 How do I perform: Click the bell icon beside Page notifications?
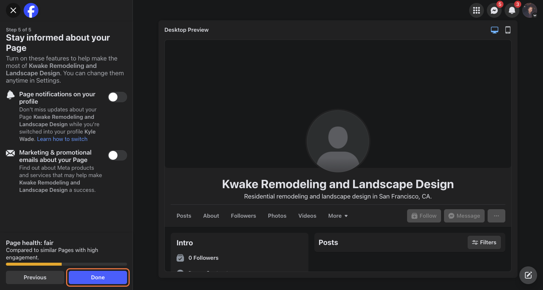[11, 95]
